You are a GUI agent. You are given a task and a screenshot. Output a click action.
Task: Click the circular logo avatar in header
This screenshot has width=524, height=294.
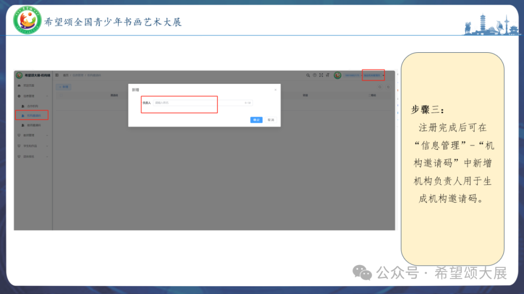pyautogui.click(x=337, y=75)
